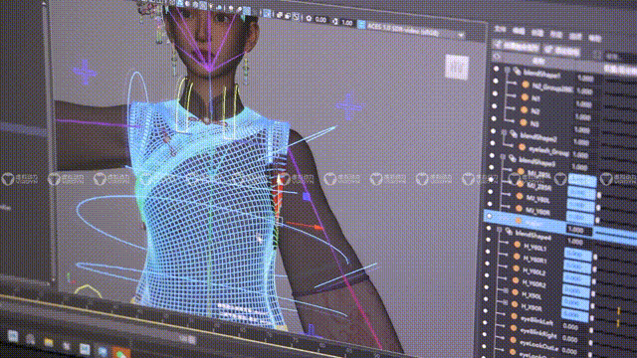
Task: Open the first menu in Shape Editor menu bar
Action: [500, 29]
